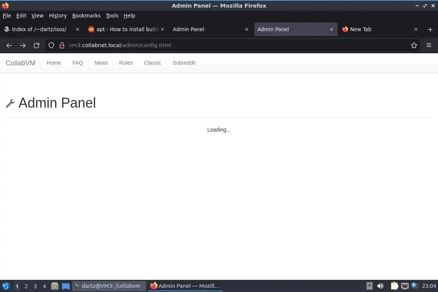The width and height of the screenshot is (438, 292).
Task: Bookmark this page with the star
Action: coord(414,45)
